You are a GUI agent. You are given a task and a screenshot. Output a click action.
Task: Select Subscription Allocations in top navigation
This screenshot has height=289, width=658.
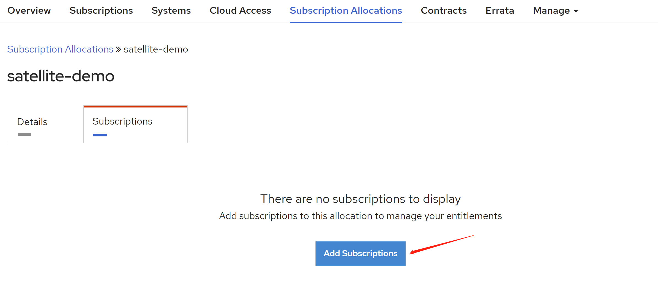tap(346, 10)
